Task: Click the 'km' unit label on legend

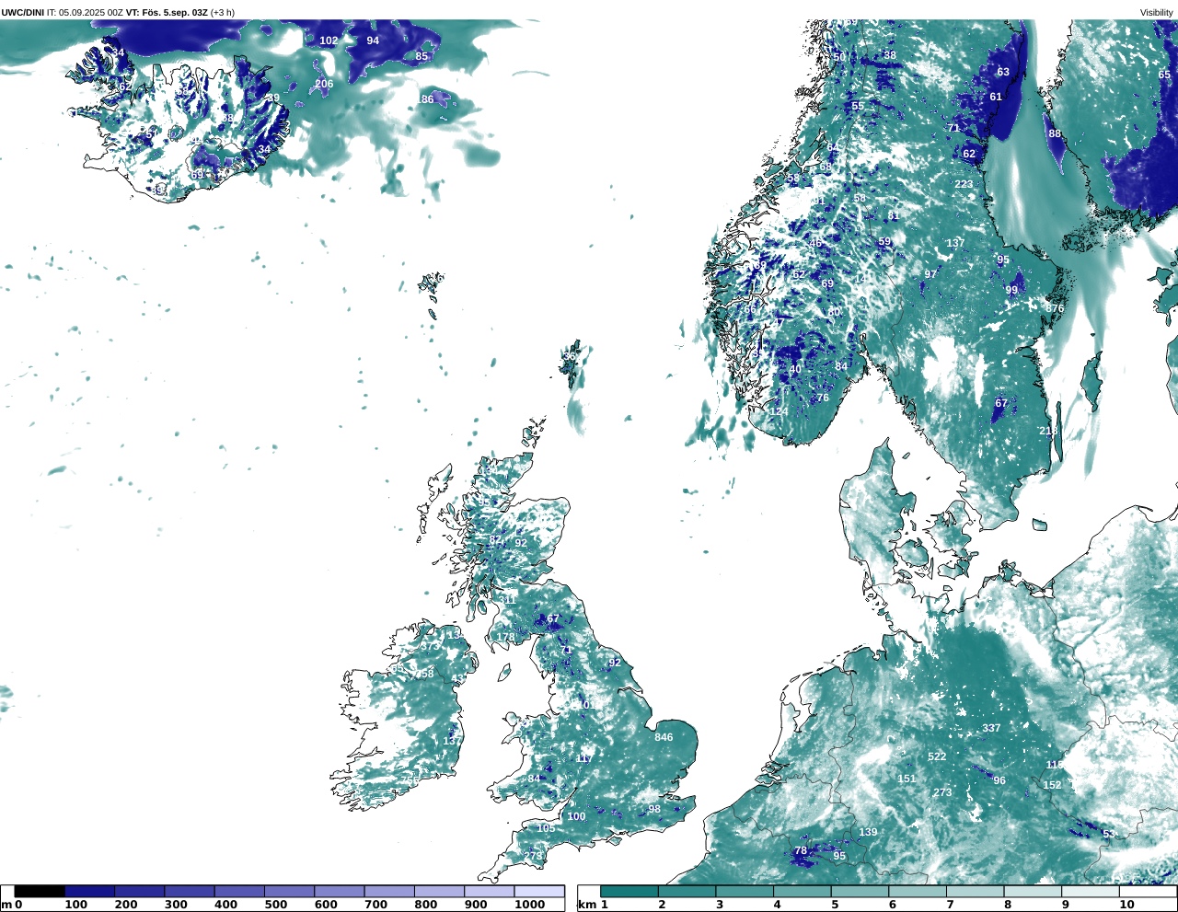Action: point(586,905)
